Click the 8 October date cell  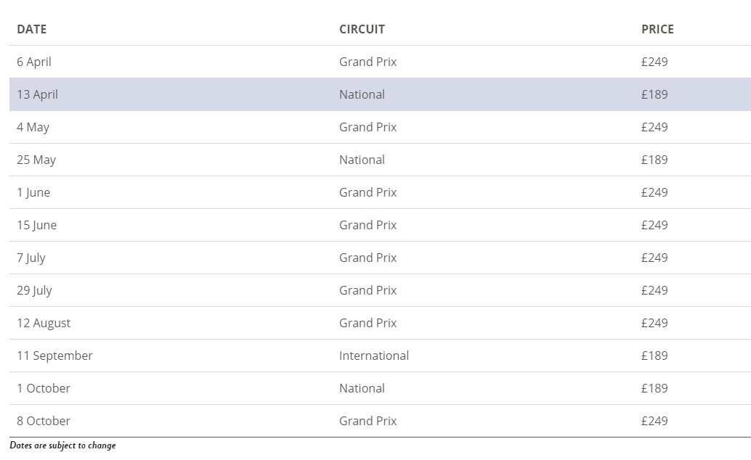44,421
